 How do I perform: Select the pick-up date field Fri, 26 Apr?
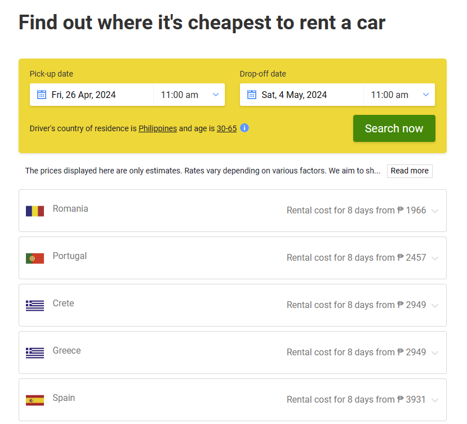coord(83,95)
